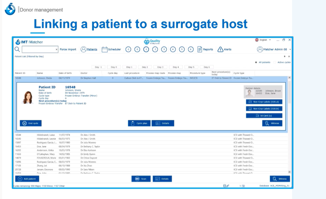Expand the Matcher Admin 08 user menu
Viewport: 326px width, 199px height.
[x=290, y=50]
